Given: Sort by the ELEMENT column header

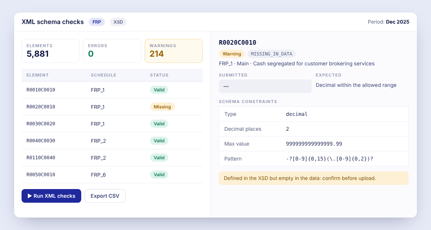Looking at the screenshot, I should [38, 75].
